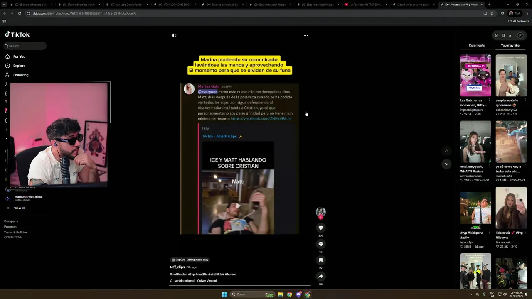Open 'sonido original - Guiver Vincent' sound

(195, 281)
